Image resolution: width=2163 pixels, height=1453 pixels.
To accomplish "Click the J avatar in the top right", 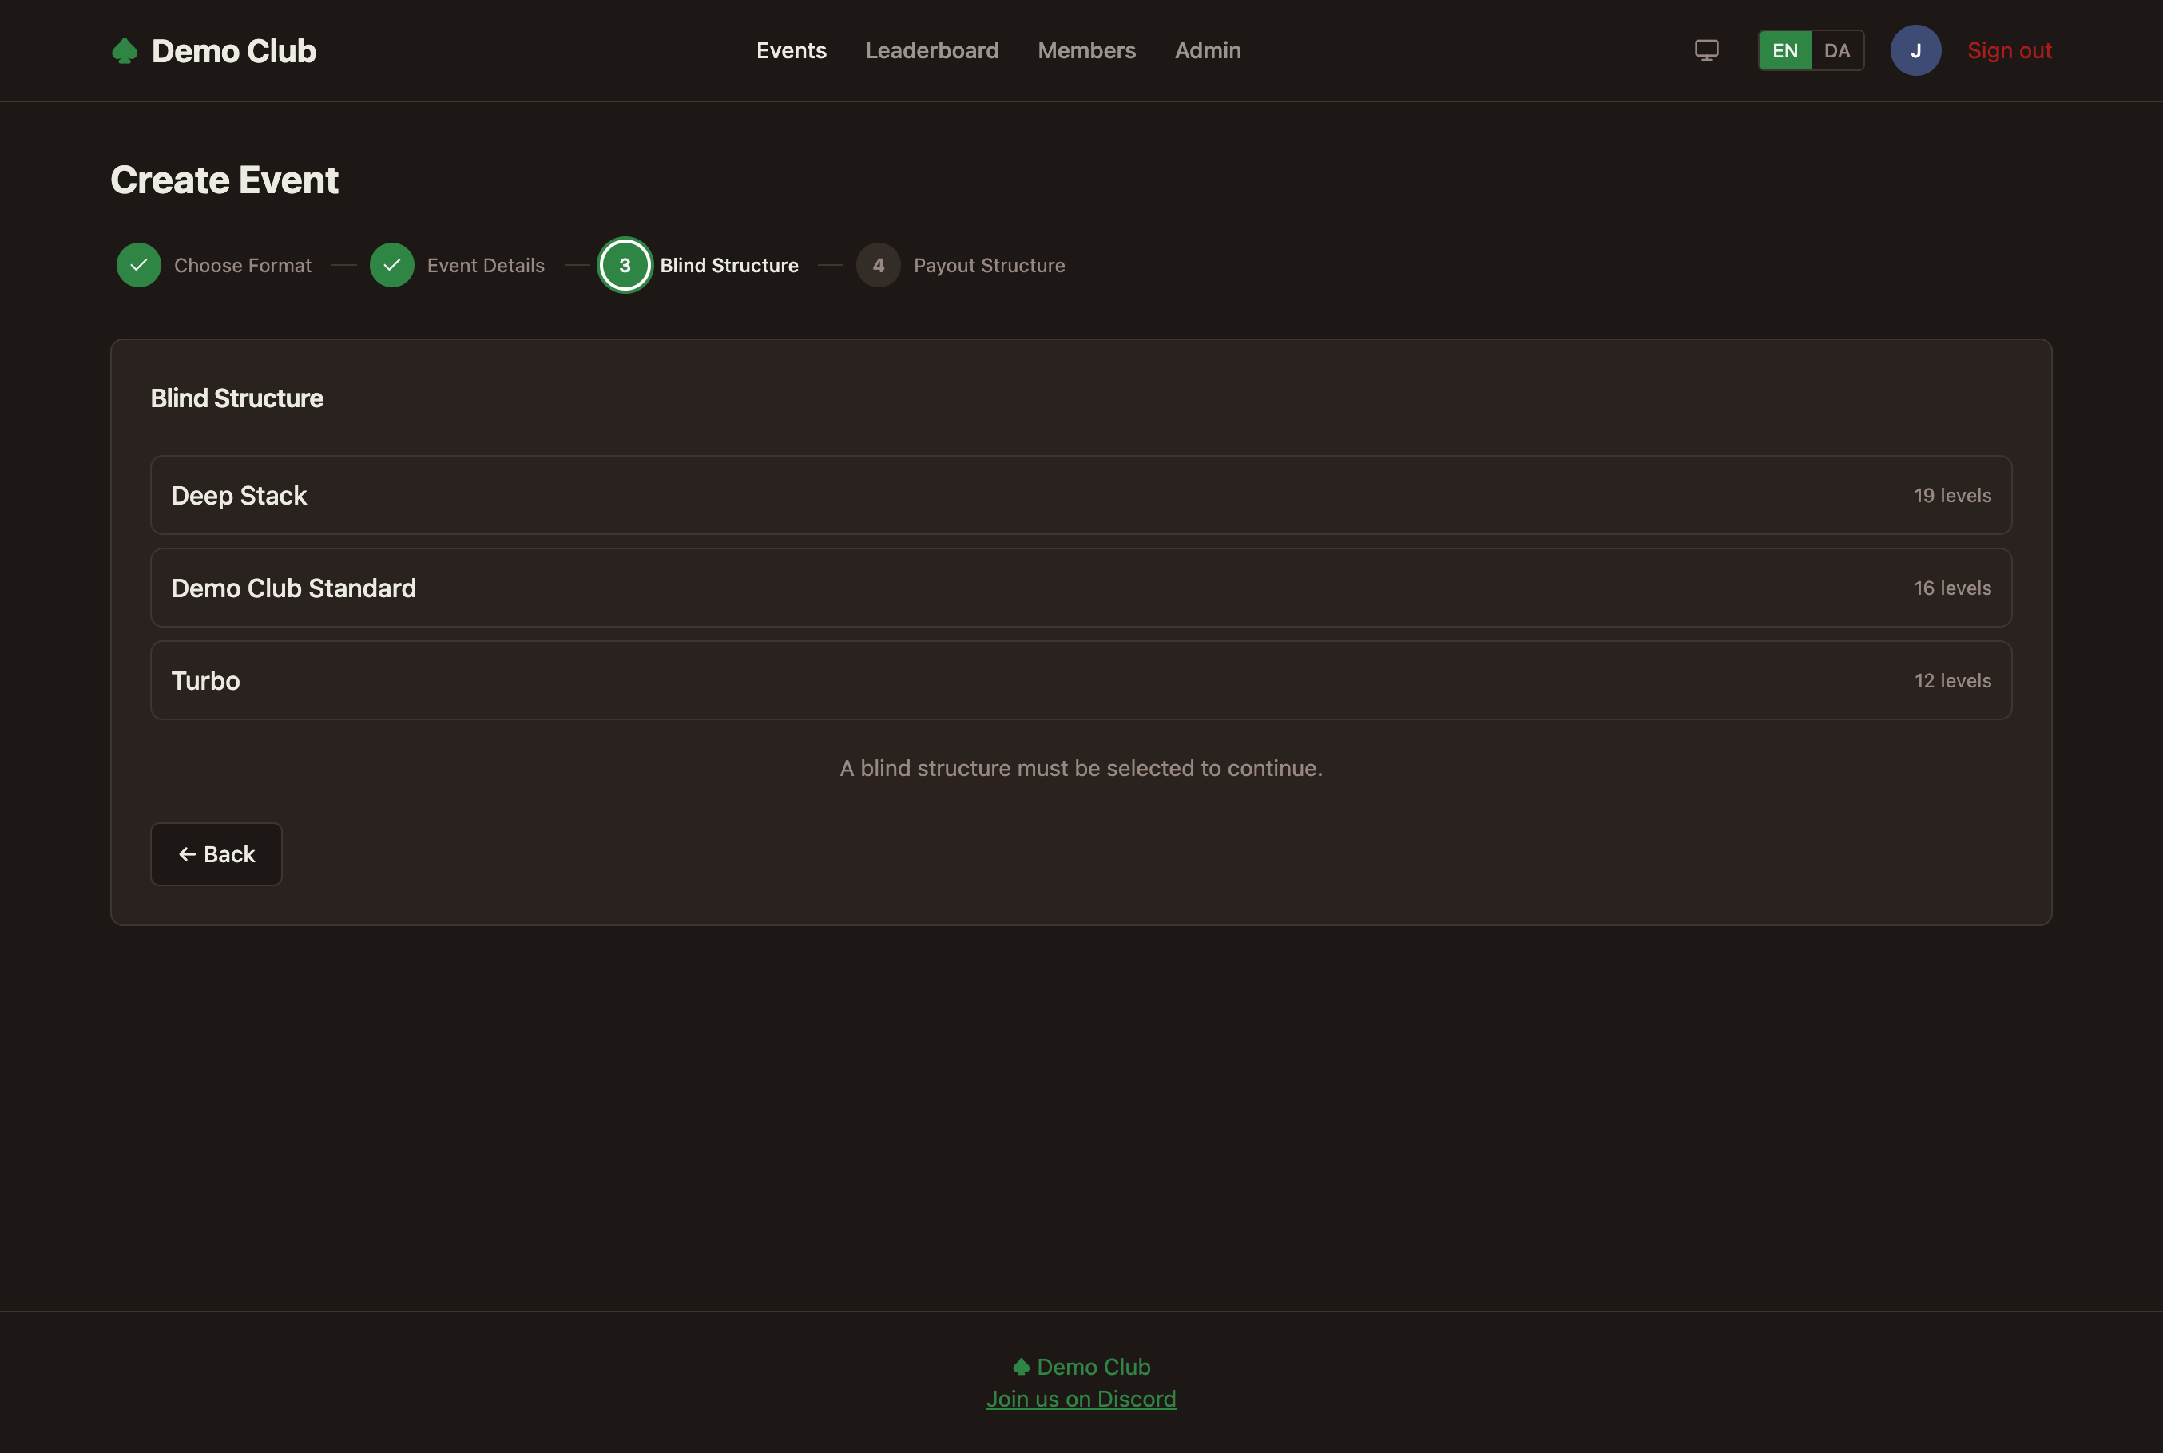I will pos(1916,50).
